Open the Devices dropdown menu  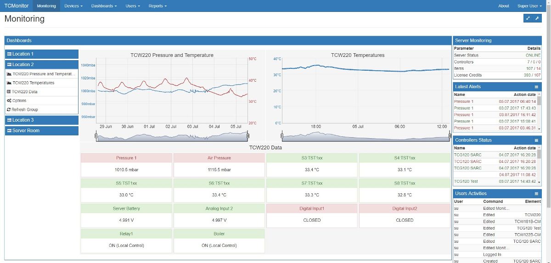73,6
